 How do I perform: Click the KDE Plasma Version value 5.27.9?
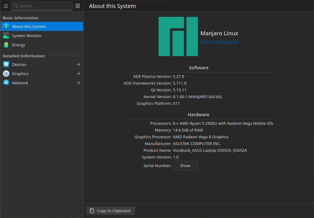tap(179, 77)
